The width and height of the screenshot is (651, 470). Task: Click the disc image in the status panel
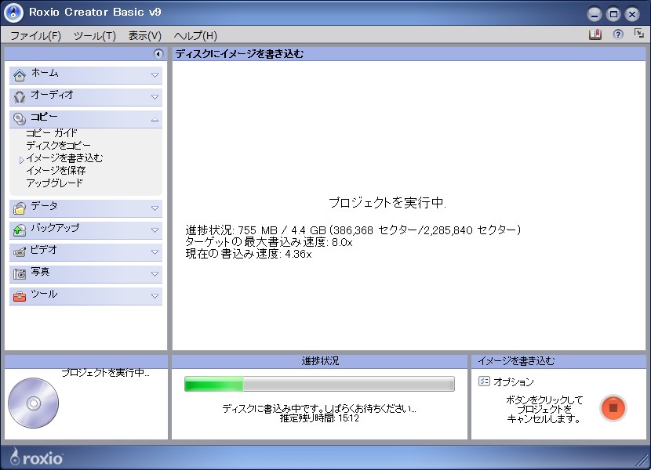(33, 403)
